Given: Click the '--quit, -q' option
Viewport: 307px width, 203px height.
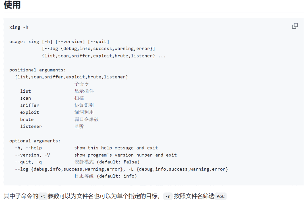Looking at the screenshot, I should pyautogui.click(x=28, y=162).
